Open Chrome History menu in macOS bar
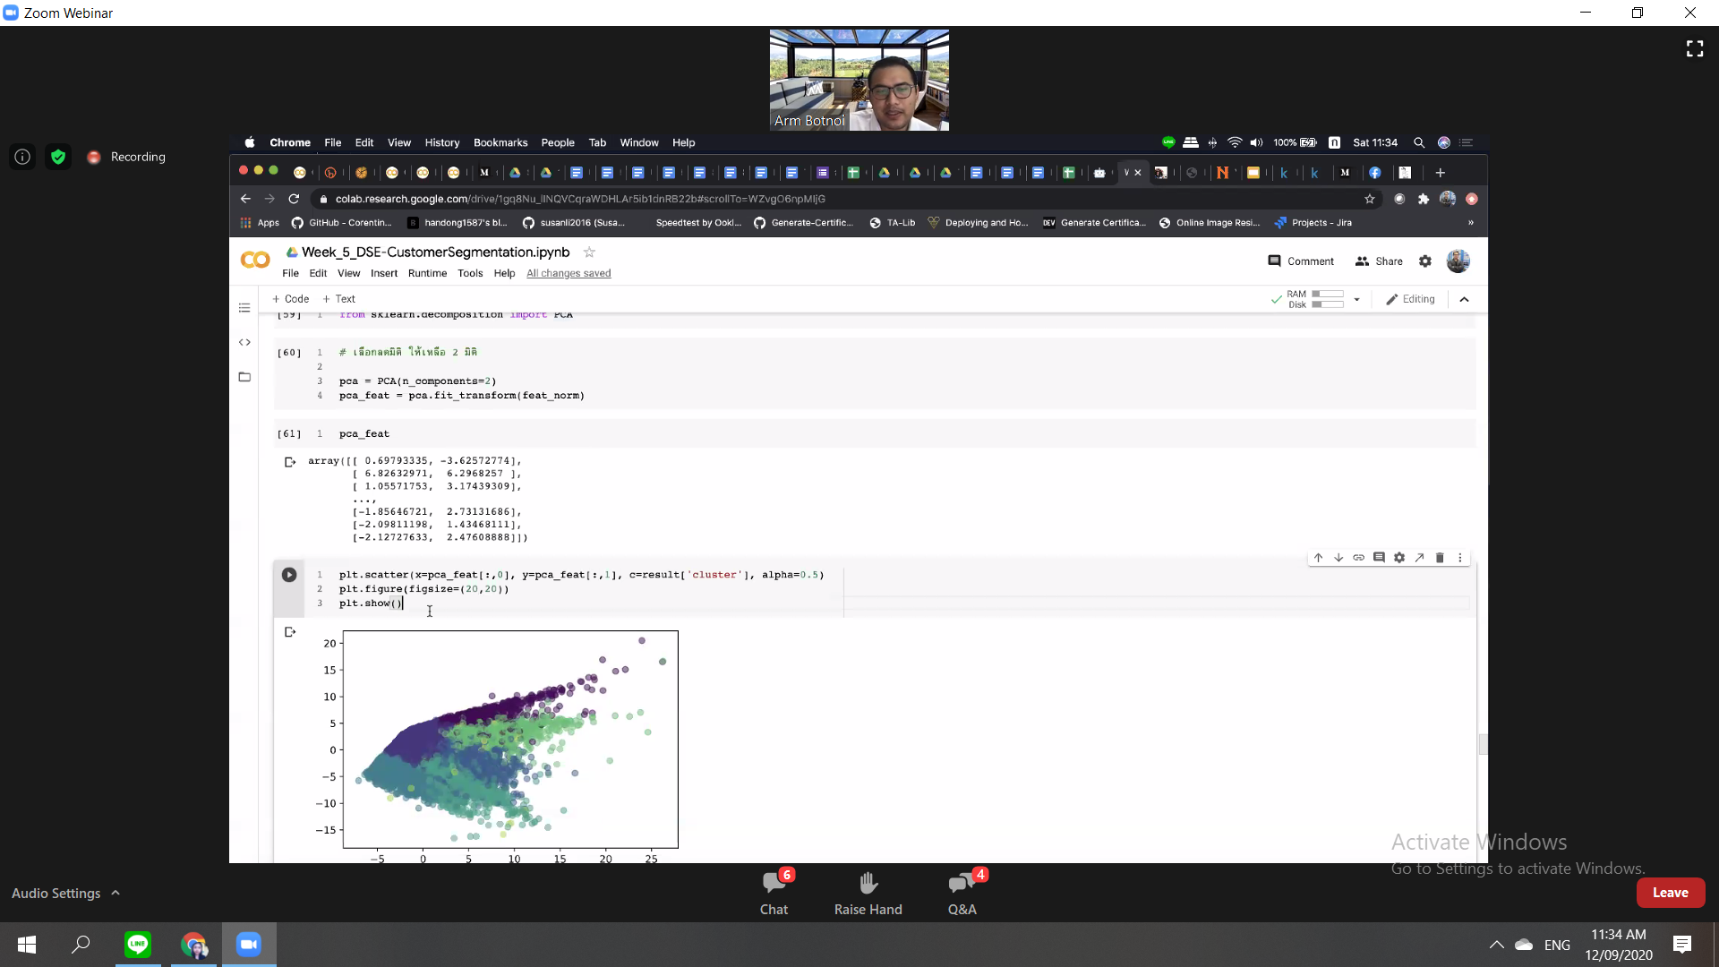Viewport: 1719px width, 967px height. tap(442, 143)
